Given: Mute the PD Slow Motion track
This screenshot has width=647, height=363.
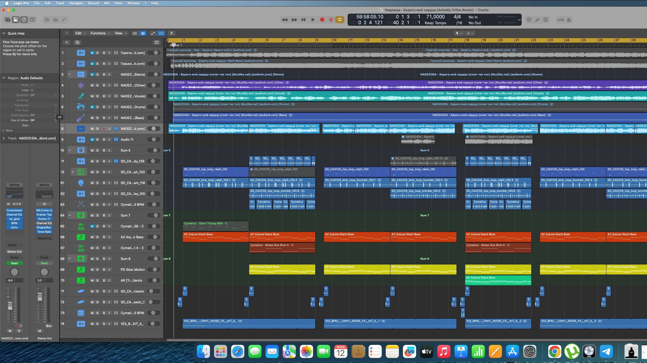Looking at the screenshot, I should [x=92, y=269].
